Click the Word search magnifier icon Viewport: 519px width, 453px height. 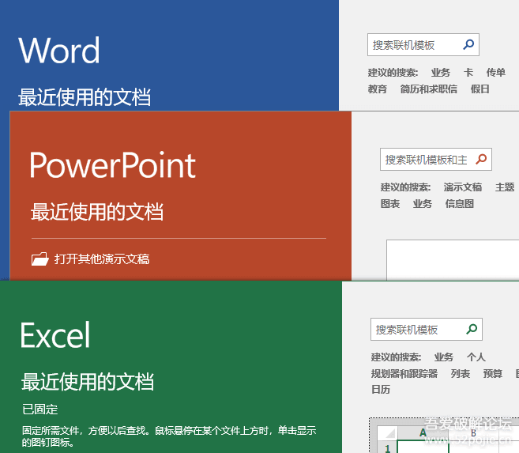point(468,44)
